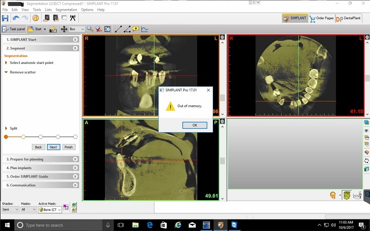Image resolution: width=370 pixels, height=231 pixels.
Task: Open the orange information icon
Action: (x=35, y=18)
